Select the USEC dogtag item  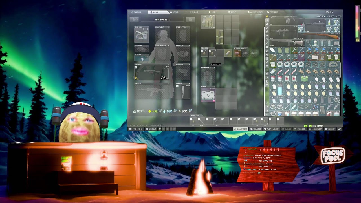point(141,59)
